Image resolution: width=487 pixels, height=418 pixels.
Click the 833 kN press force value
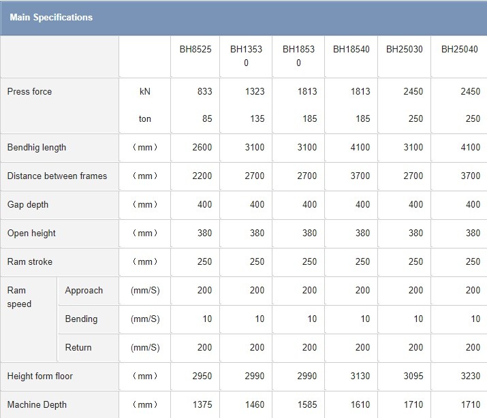204,92
